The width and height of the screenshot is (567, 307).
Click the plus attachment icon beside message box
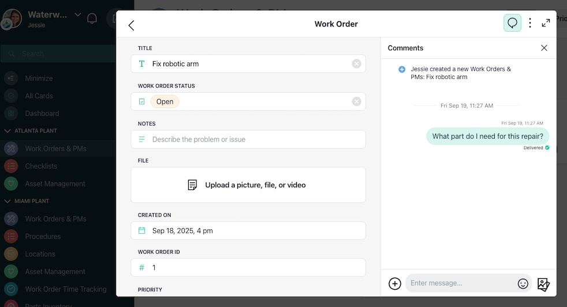coord(395,283)
